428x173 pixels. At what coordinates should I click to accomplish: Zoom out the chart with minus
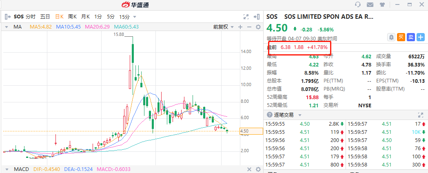coord(249,27)
